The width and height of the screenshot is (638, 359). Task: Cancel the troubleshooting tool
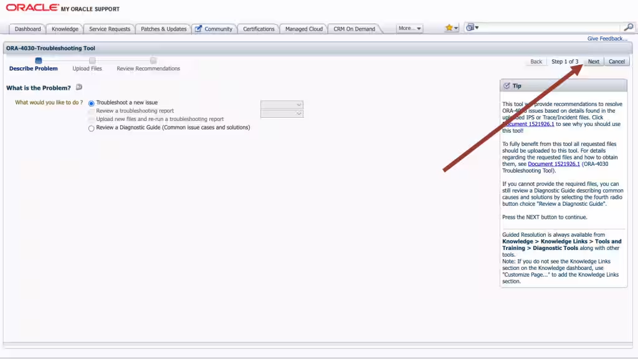[x=616, y=62]
